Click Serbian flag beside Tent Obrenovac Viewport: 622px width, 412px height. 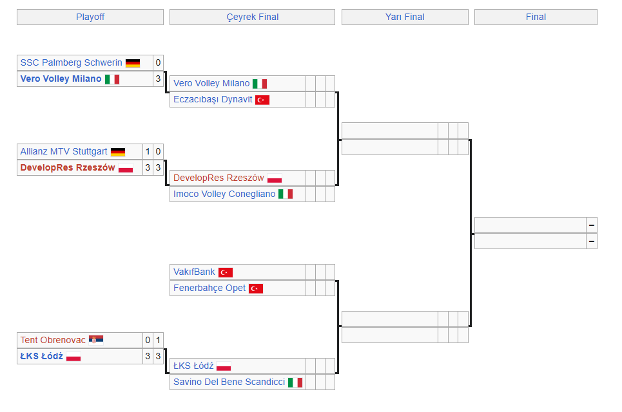(96, 340)
